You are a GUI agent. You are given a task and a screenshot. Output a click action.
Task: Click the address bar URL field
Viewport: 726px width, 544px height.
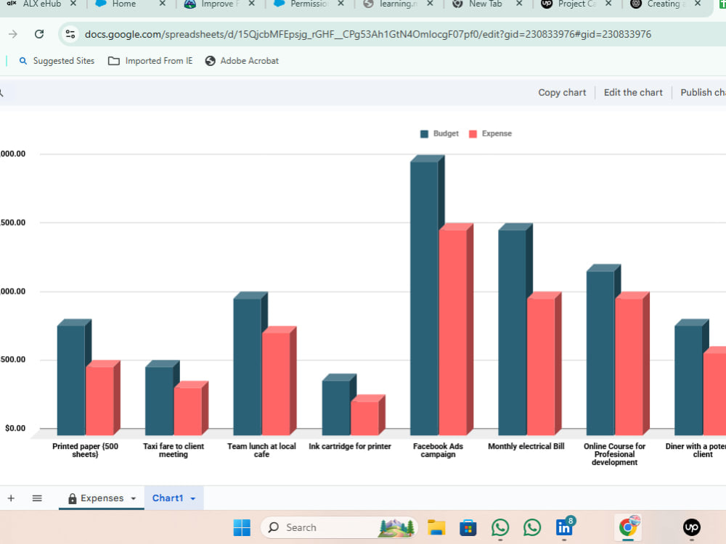367,34
